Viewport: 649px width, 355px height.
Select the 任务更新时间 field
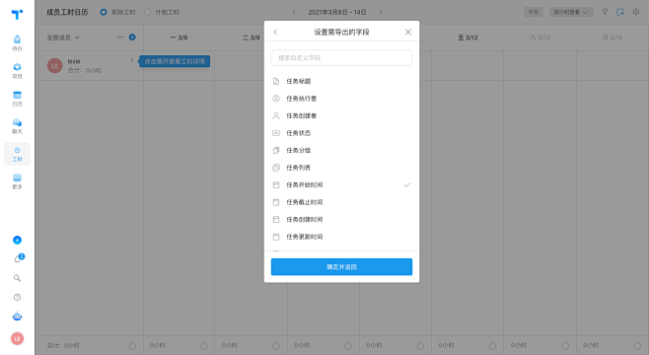pos(341,237)
